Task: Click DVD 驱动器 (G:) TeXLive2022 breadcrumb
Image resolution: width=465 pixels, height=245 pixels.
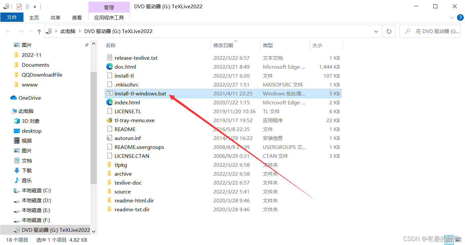Action: [x=118, y=31]
